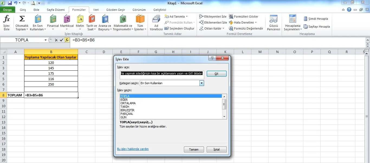Open Mantıksal functions book icon
This screenshot has width=370, height=163.
(x=67, y=19)
